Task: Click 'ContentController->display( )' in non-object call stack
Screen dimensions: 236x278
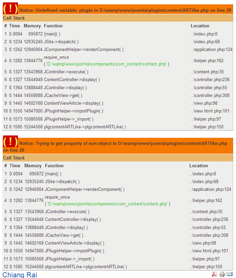Action: click(x=73, y=220)
